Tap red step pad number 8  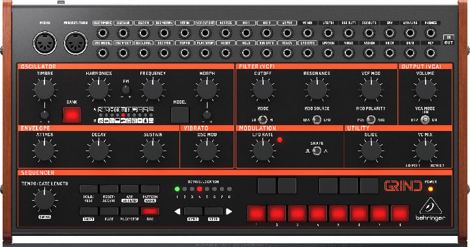pos(400,214)
